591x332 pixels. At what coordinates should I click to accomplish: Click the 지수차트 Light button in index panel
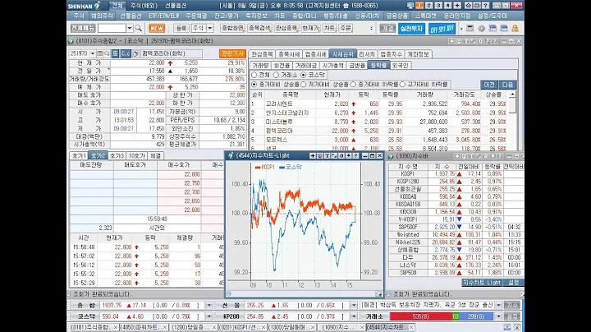coord(481,283)
